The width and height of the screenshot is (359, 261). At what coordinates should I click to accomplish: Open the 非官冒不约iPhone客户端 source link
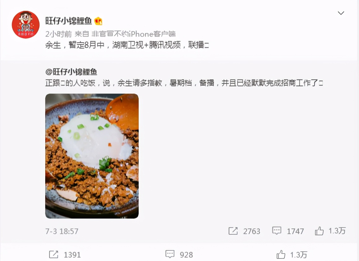pos(133,34)
